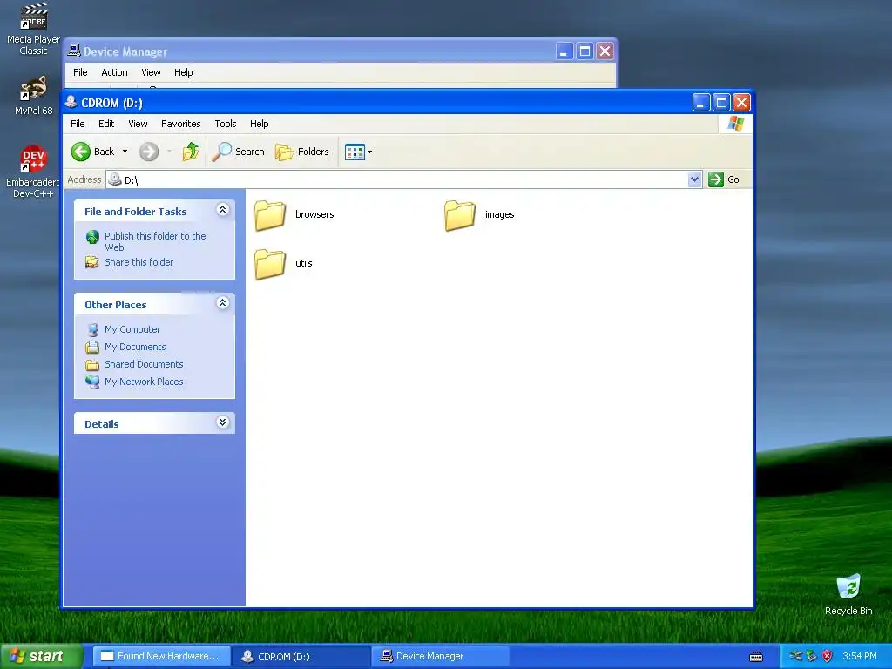Go up one folder level
The width and height of the screenshot is (892, 669).
tap(191, 152)
